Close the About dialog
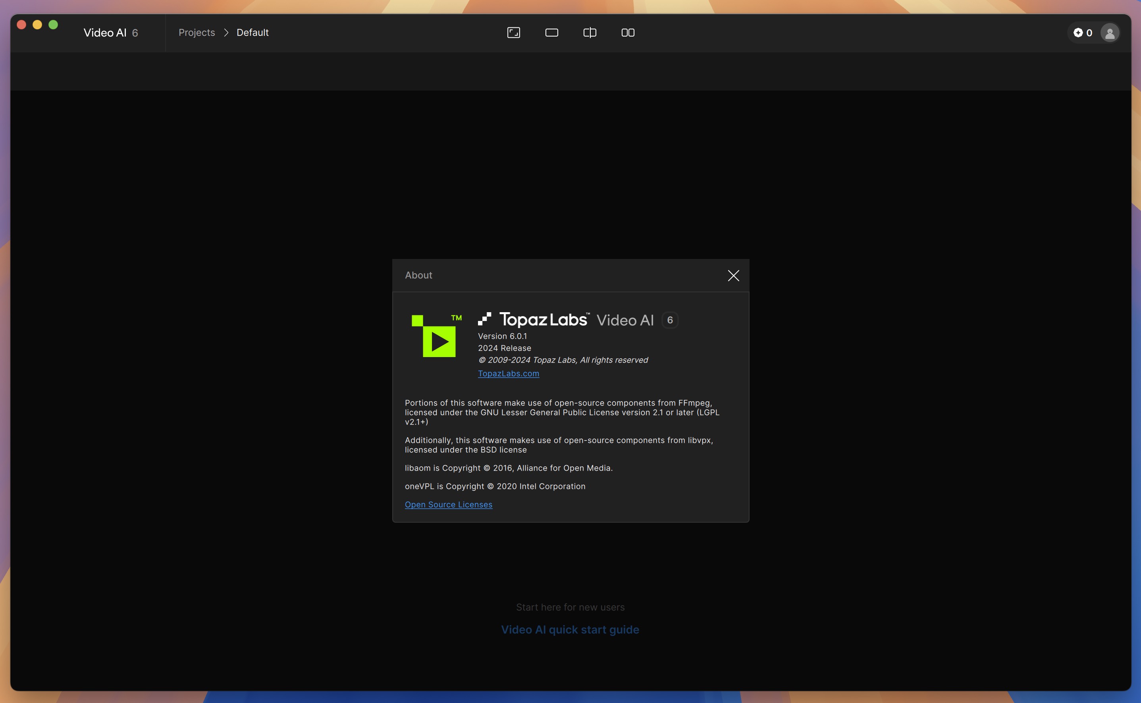 (x=733, y=275)
